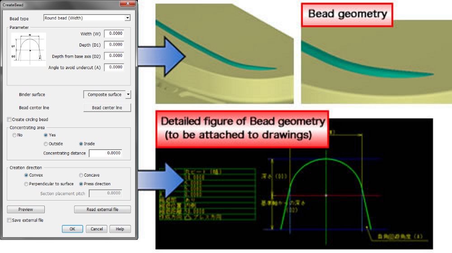Choose the Inside radio option
The height and width of the screenshot is (253, 452).
[81, 144]
